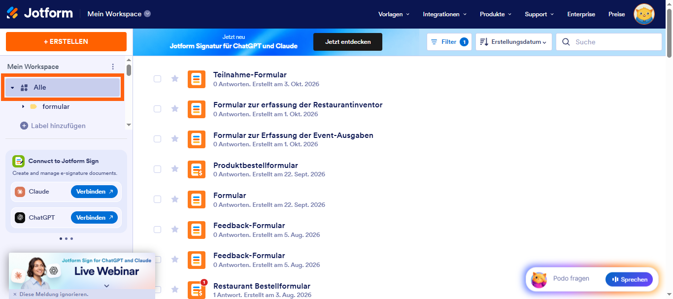Click the carousel dots below Connect panel
Viewport: 673px width, 299px height.
[x=66, y=238]
